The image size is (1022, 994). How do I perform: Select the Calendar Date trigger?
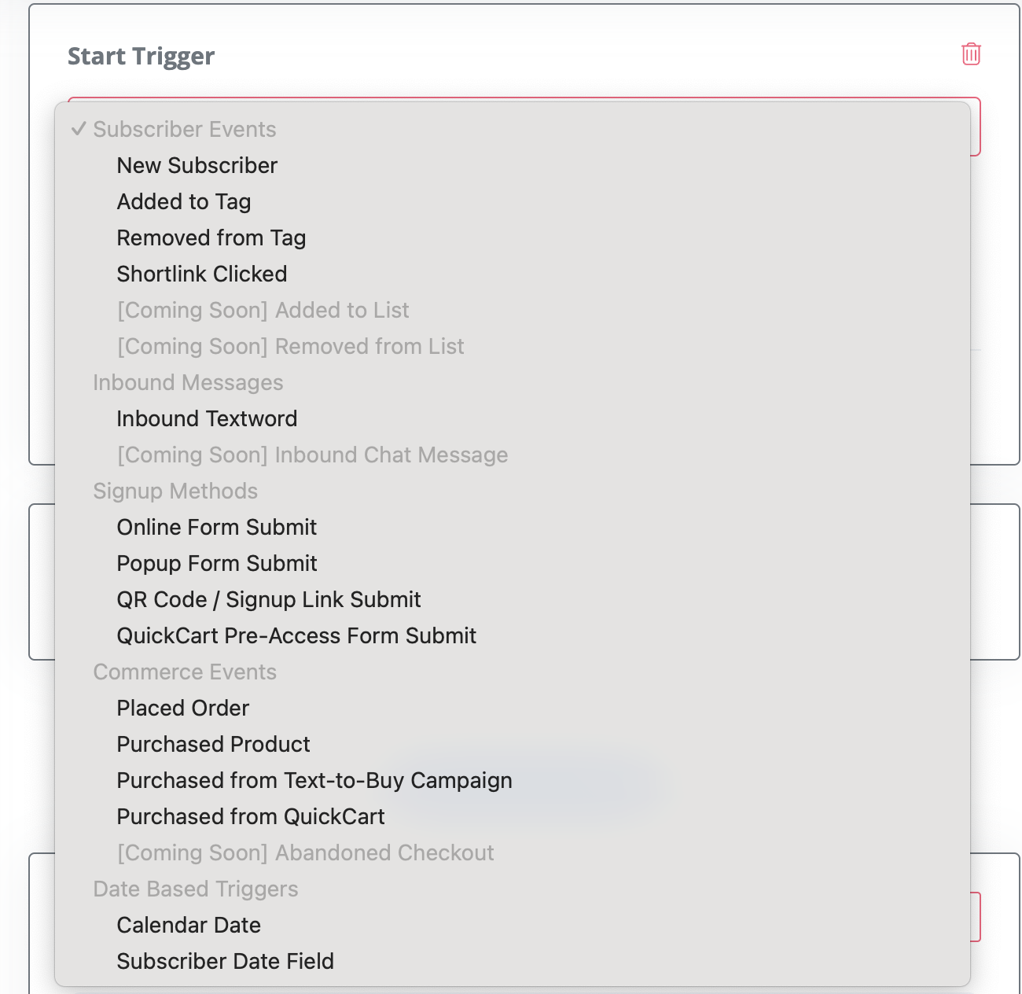[x=189, y=925]
